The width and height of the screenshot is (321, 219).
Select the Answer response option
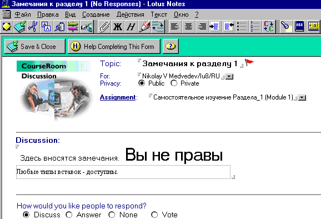click(x=69, y=215)
